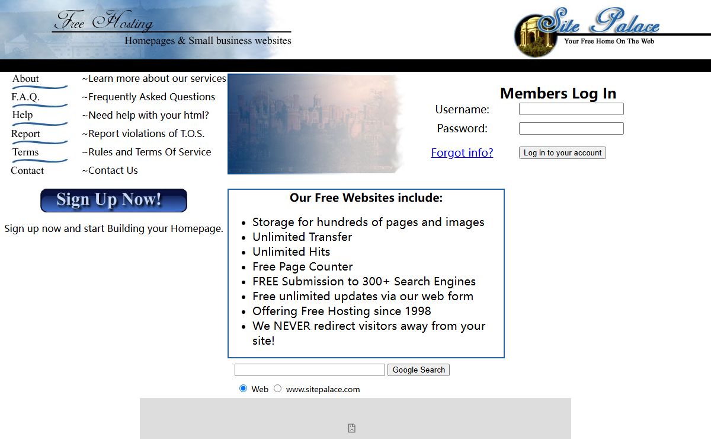Click 'Homepages & Small business websites' text
The image size is (711, 439).
click(208, 41)
